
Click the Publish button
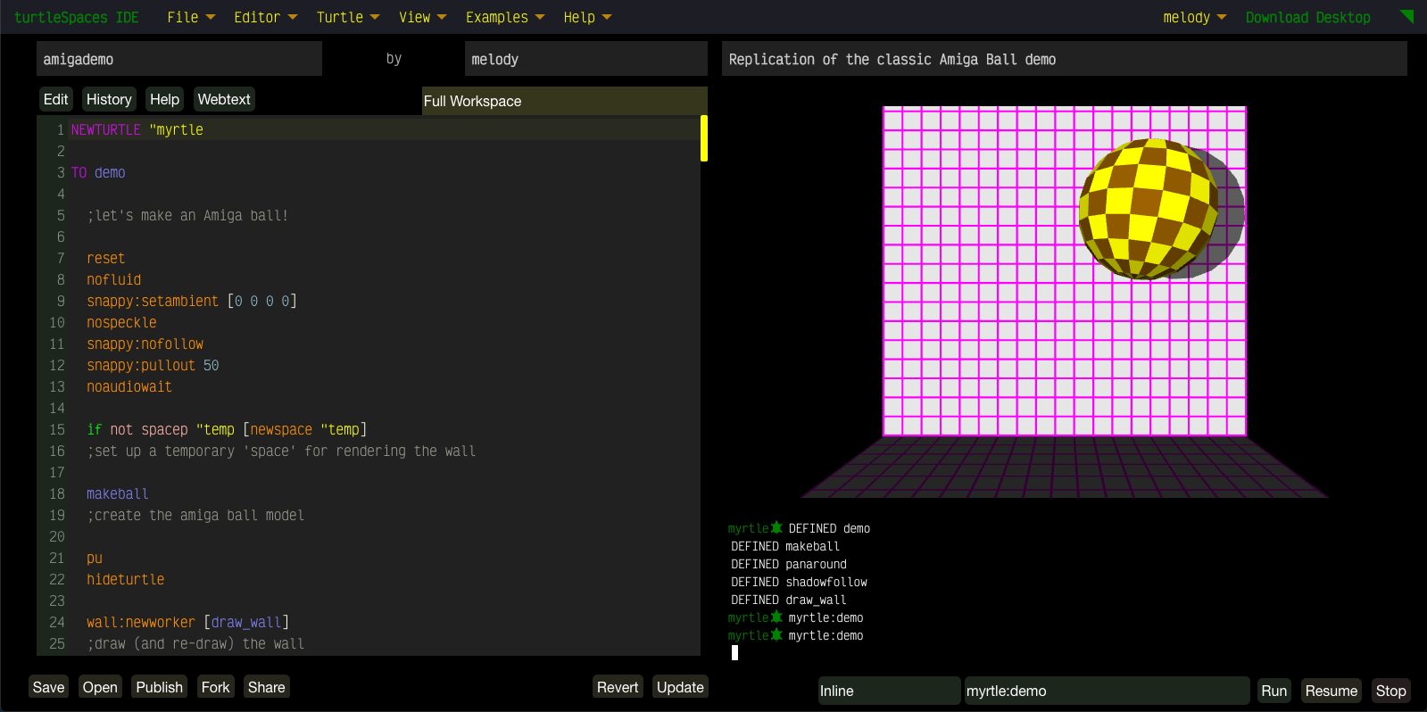click(x=159, y=687)
